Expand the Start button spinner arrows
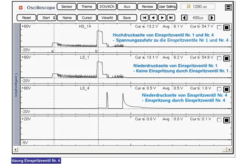This screenshot has height=164, width=236. pyautogui.click(x=54, y=17)
